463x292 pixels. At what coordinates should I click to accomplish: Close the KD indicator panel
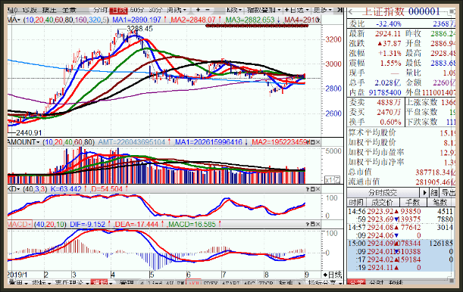click(x=318, y=189)
